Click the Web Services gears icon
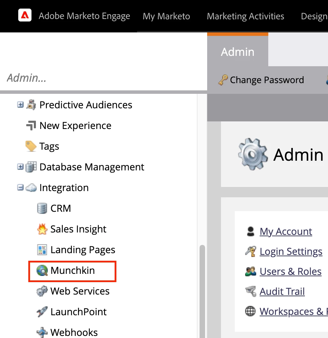 (42, 291)
